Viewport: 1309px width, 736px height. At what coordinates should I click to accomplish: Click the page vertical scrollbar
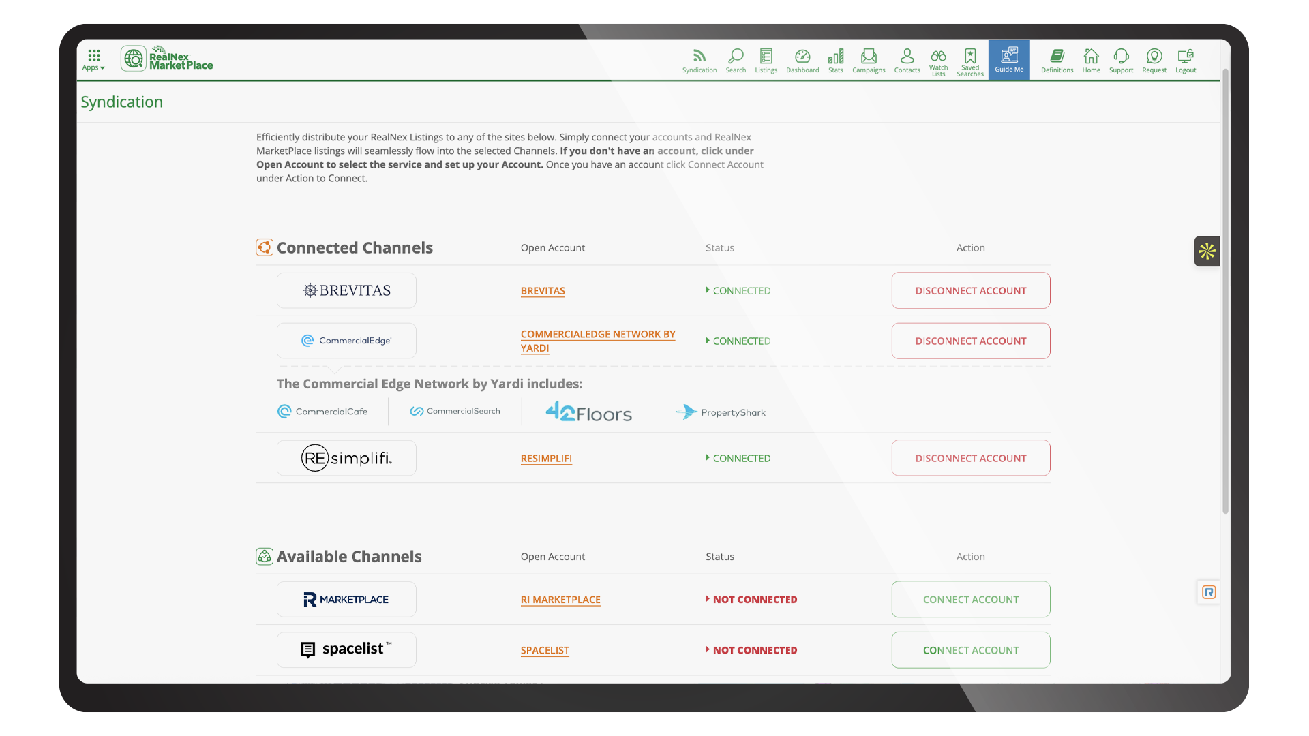pyautogui.click(x=1225, y=292)
